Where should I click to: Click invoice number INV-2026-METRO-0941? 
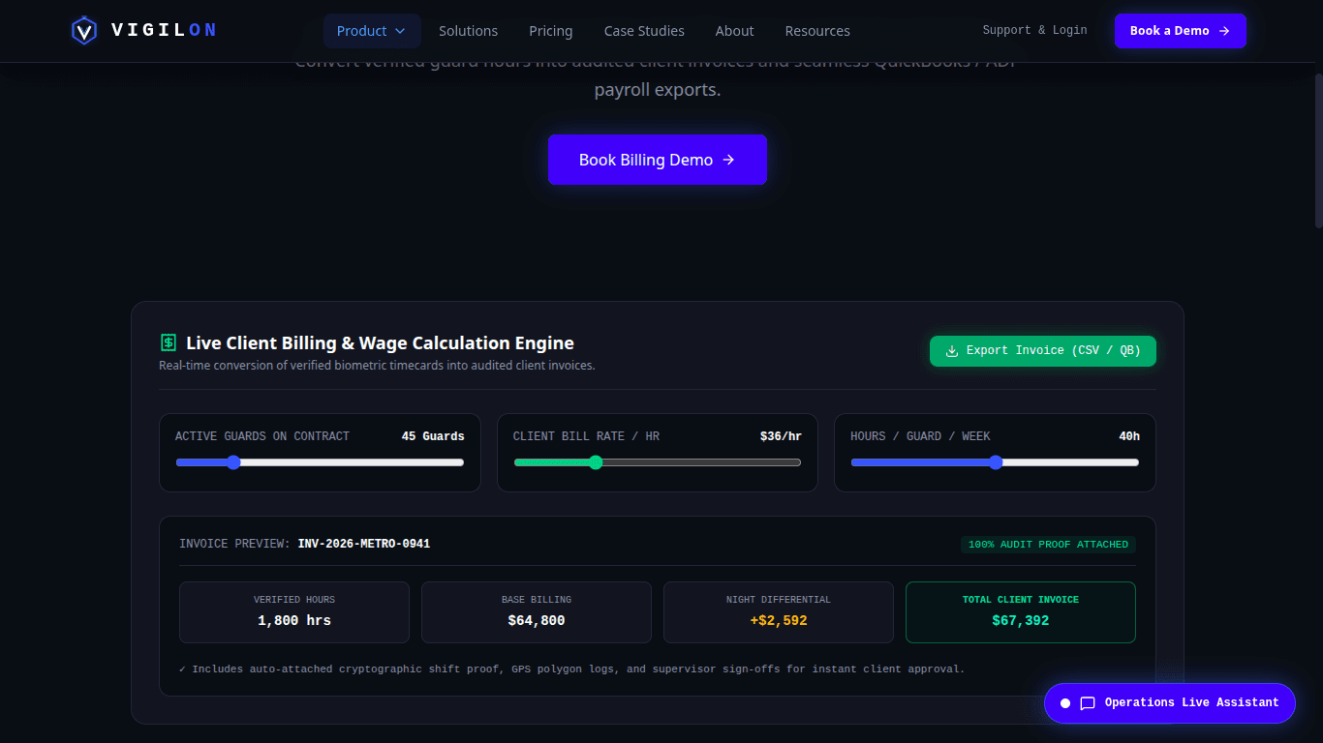[364, 544]
